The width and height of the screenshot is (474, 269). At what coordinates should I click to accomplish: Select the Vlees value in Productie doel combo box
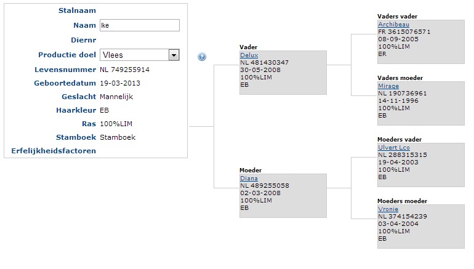(134, 55)
